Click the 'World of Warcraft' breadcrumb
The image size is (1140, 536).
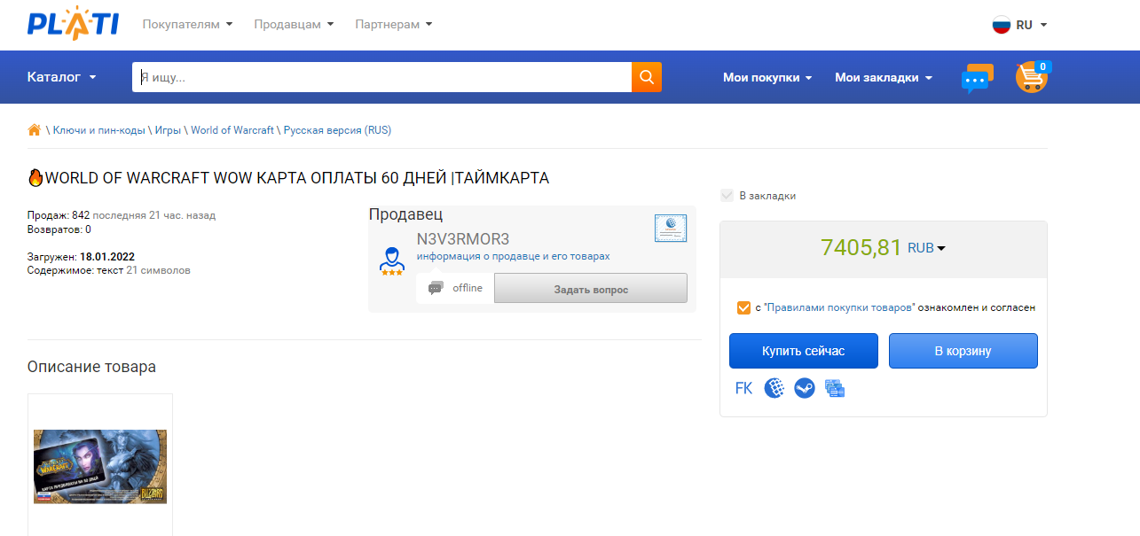tap(232, 130)
